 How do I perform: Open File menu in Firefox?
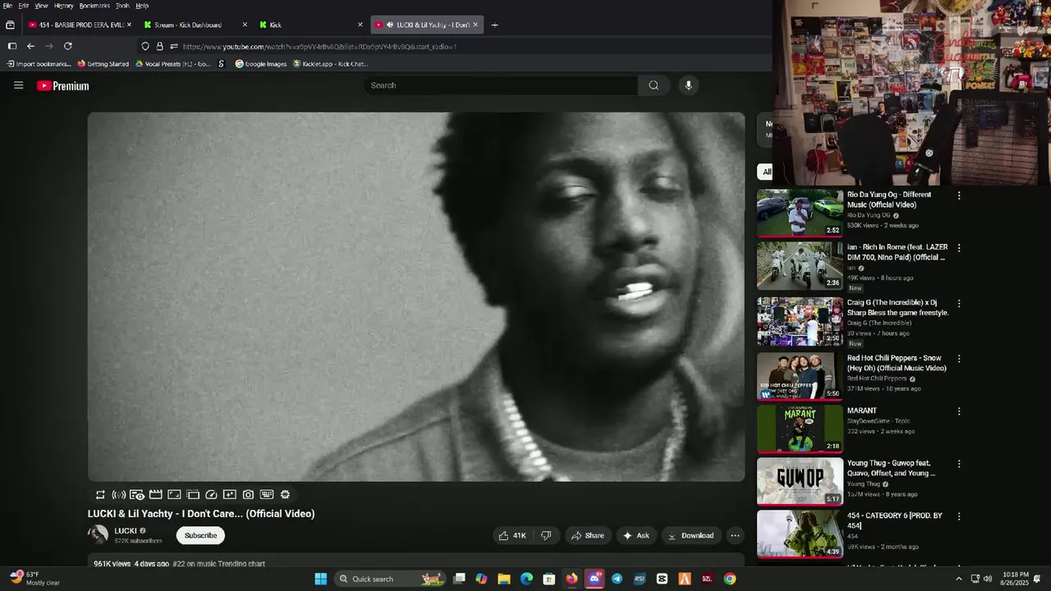tap(7, 6)
